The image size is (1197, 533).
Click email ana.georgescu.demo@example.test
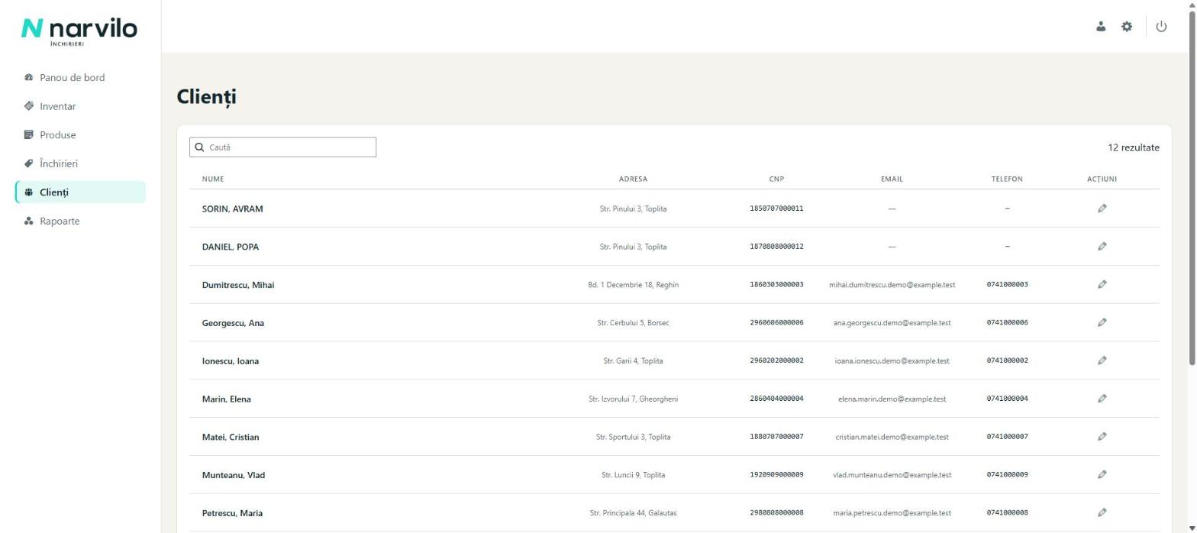click(892, 323)
